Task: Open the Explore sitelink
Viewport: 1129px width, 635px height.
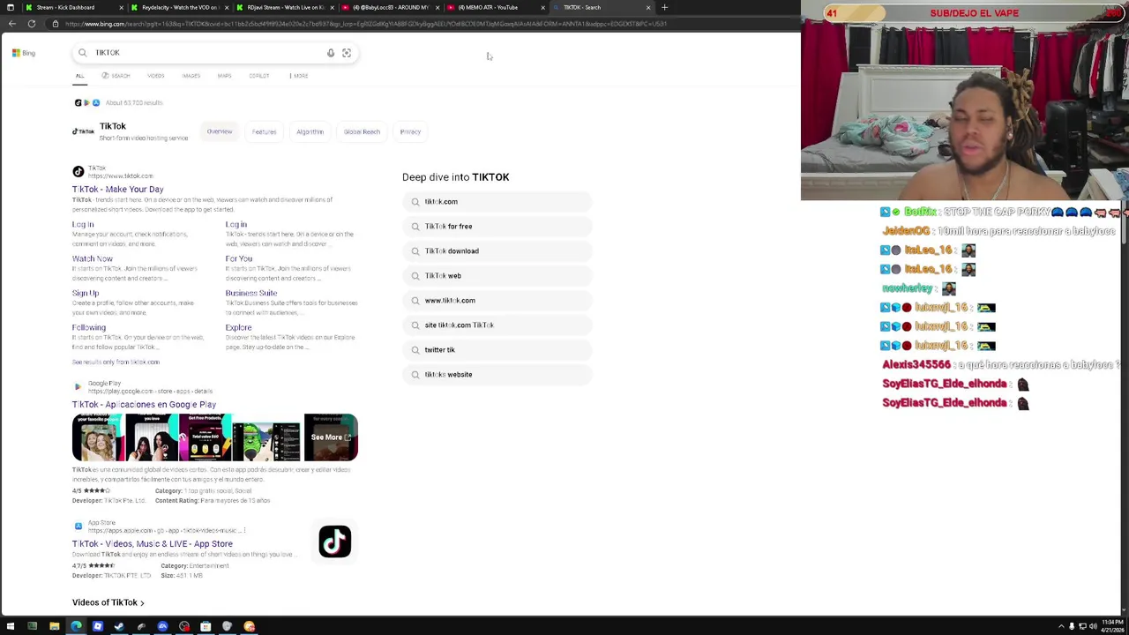Action: (x=238, y=328)
